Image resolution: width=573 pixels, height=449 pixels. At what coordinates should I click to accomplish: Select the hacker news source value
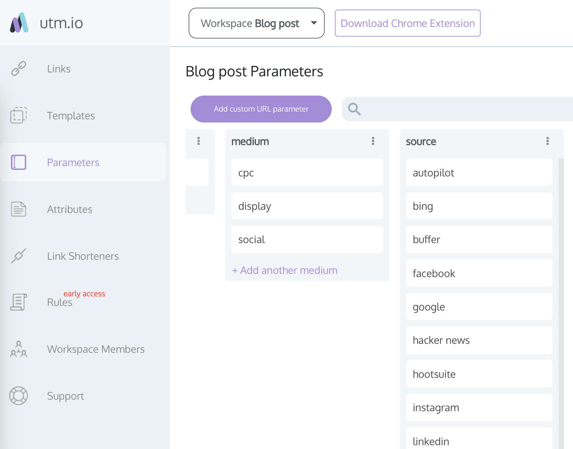[x=479, y=340]
